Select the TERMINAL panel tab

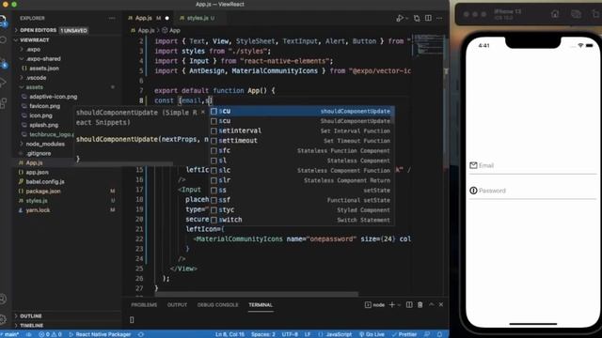click(x=261, y=304)
